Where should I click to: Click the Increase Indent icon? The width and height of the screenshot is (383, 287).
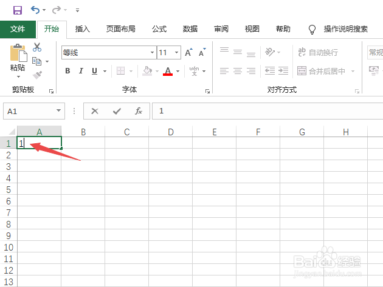(x=283, y=71)
